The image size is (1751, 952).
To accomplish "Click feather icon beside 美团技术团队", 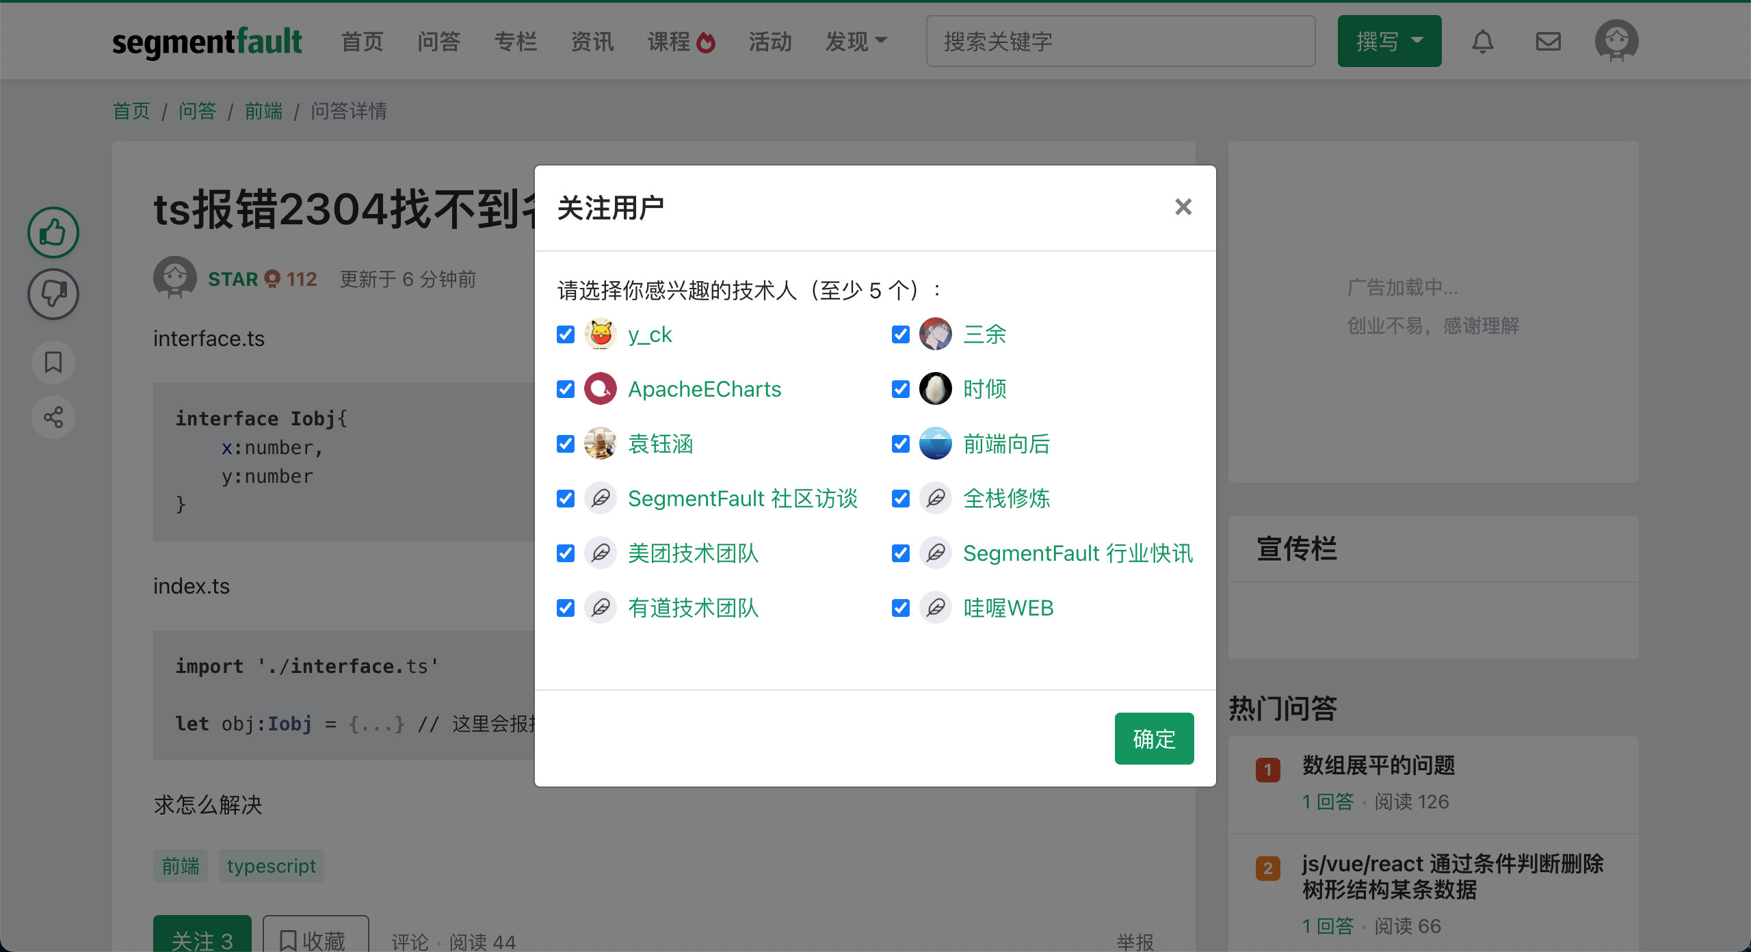I will click(601, 553).
